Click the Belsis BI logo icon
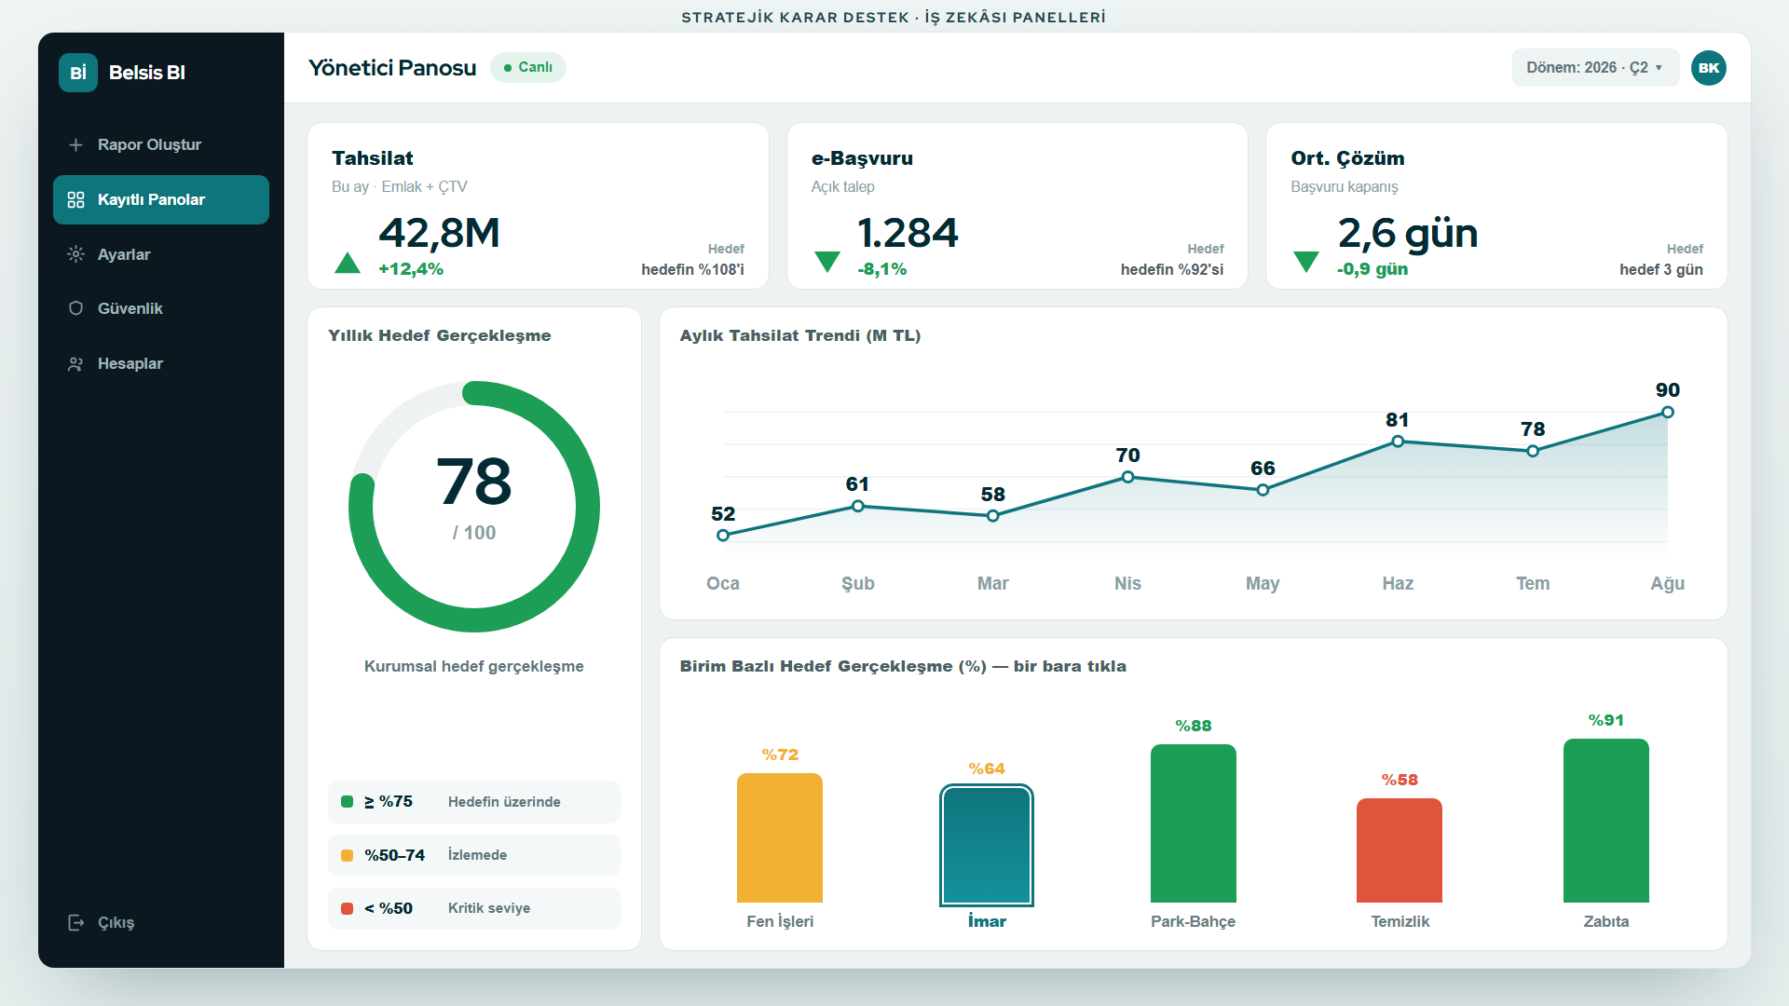 [x=78, y=73]
